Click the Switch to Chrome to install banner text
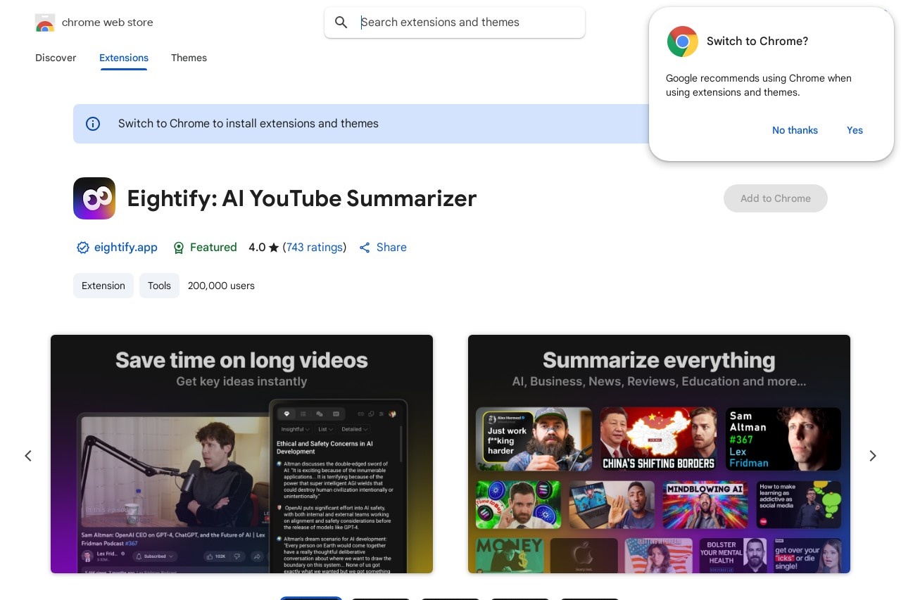 (x=248, y=124)
